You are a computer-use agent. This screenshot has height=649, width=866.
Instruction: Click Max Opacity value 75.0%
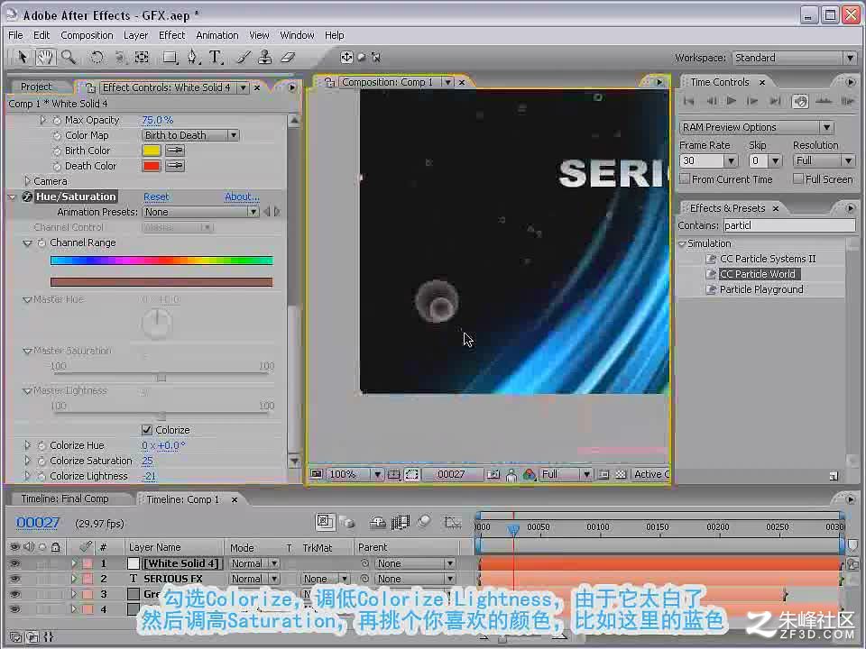click(x=157, y=120)
